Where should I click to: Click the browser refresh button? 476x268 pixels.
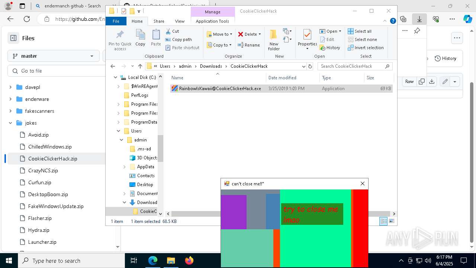pyautogui.click(x=27, y=19)
